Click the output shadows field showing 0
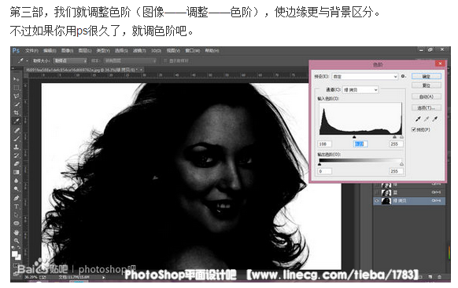Image resolution: width=458 pixels, height=288 pixels. point(324,171)
